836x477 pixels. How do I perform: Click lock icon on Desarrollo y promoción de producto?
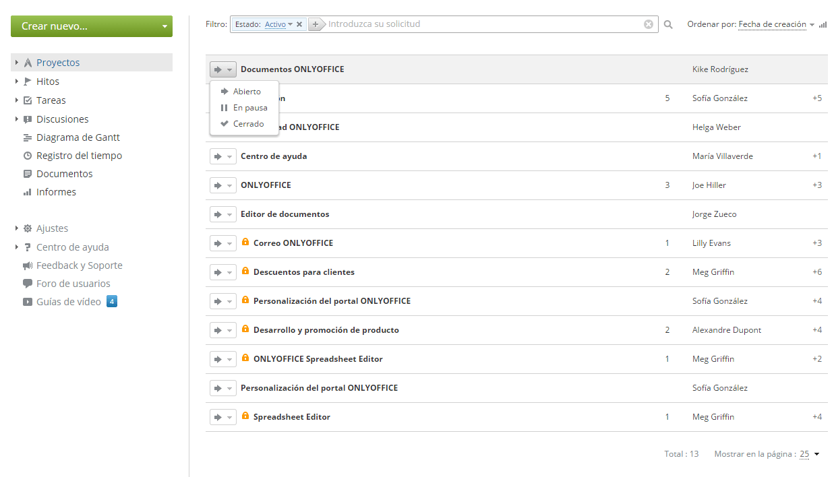click(245, 329)
